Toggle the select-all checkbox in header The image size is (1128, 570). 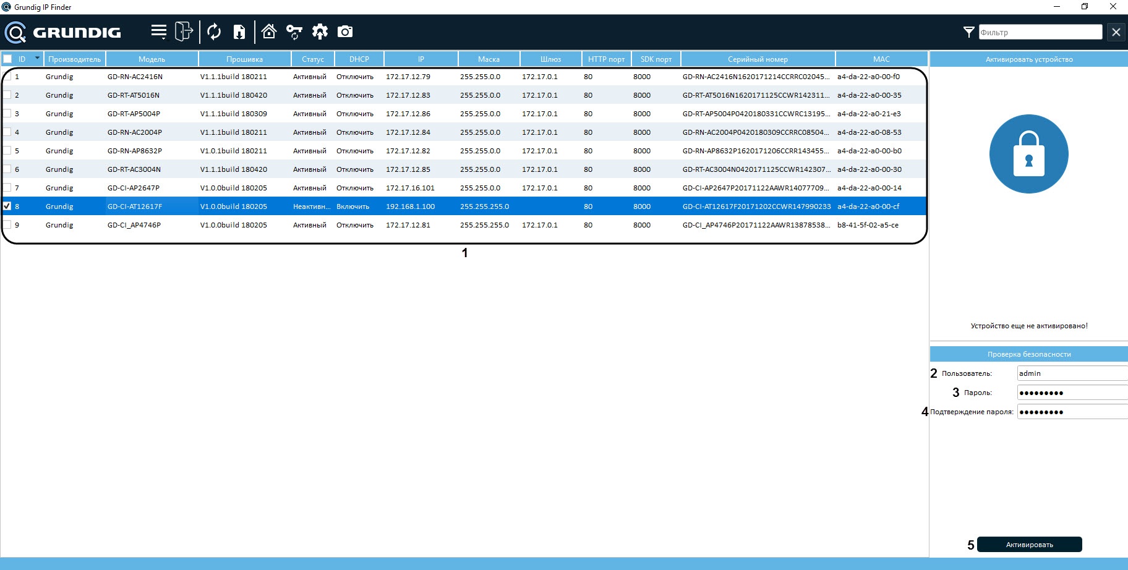tap(7, 59)
